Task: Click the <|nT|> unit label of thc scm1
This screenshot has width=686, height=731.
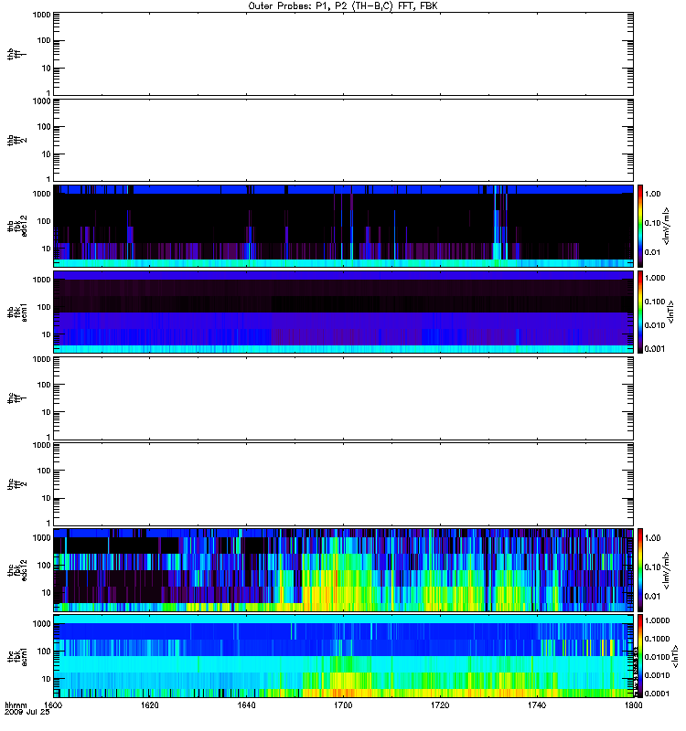Action: tap(674, 656)
